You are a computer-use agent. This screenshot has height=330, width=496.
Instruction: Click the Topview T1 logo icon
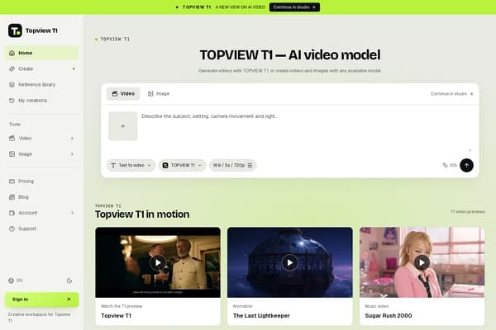[x=15, y=31]
